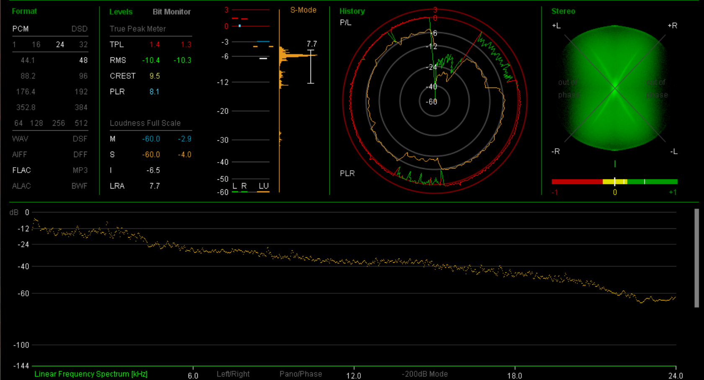Click the short-term loudness value -4.0
The image size is (704, 380).
[184, 155]
